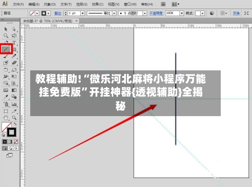Select the Direct Selection tool
This screenshot has width=252, height=187.
coord(14,29)
